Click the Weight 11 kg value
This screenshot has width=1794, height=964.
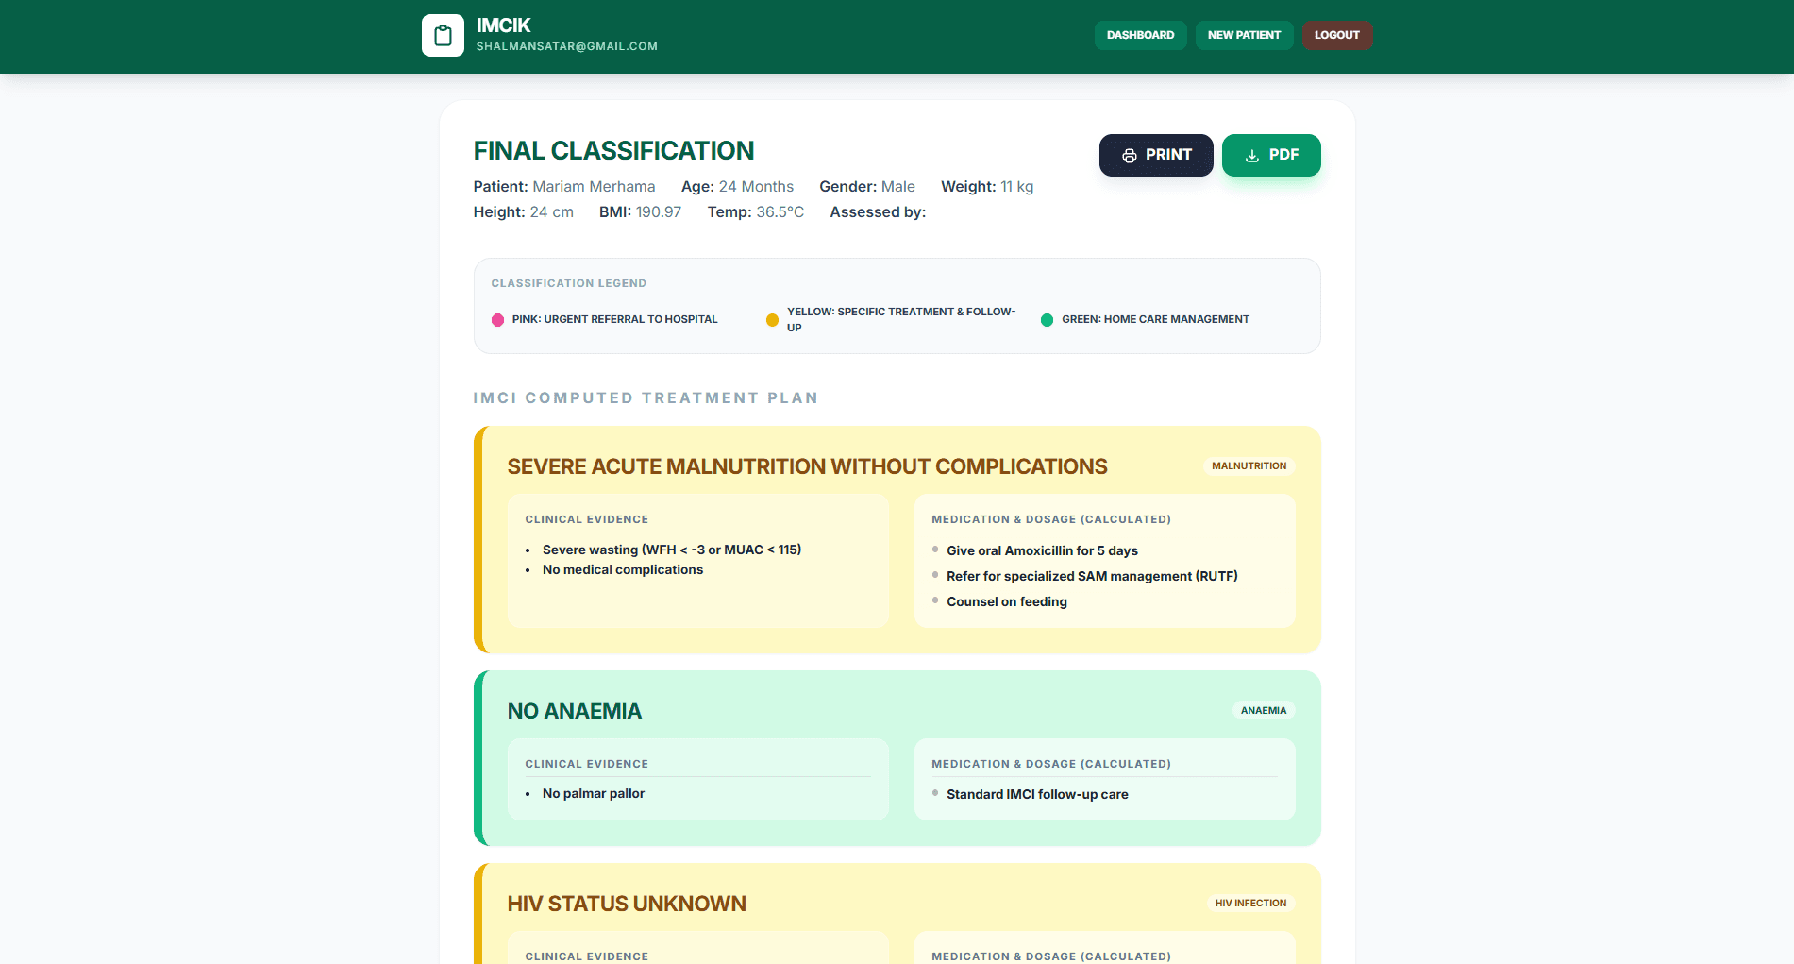[x=1016, y=187]
